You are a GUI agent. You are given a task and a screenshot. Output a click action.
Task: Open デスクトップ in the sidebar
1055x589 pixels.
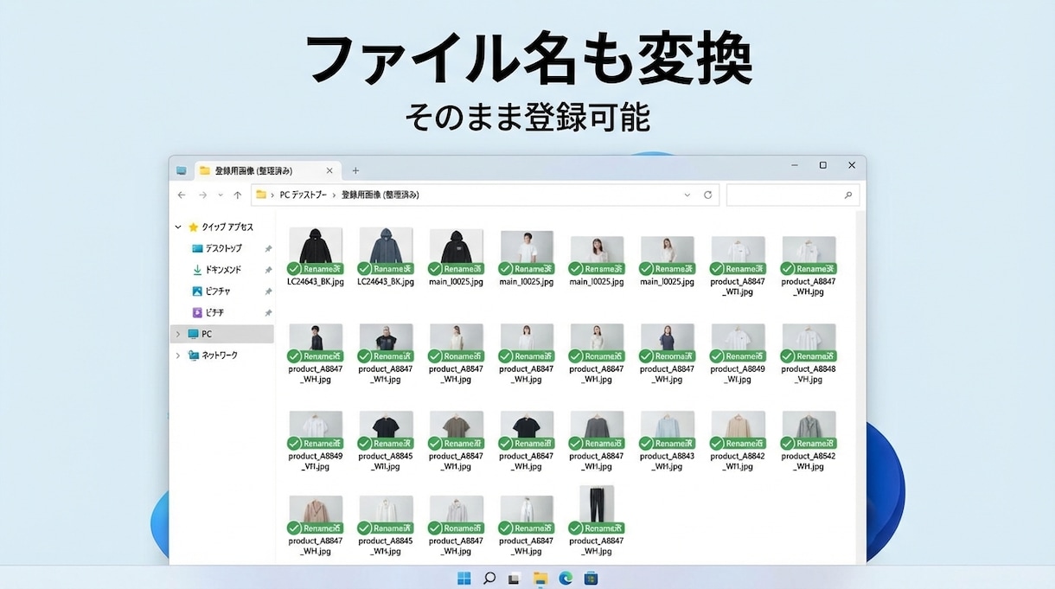pyautogui.click(x=217, y=248)
